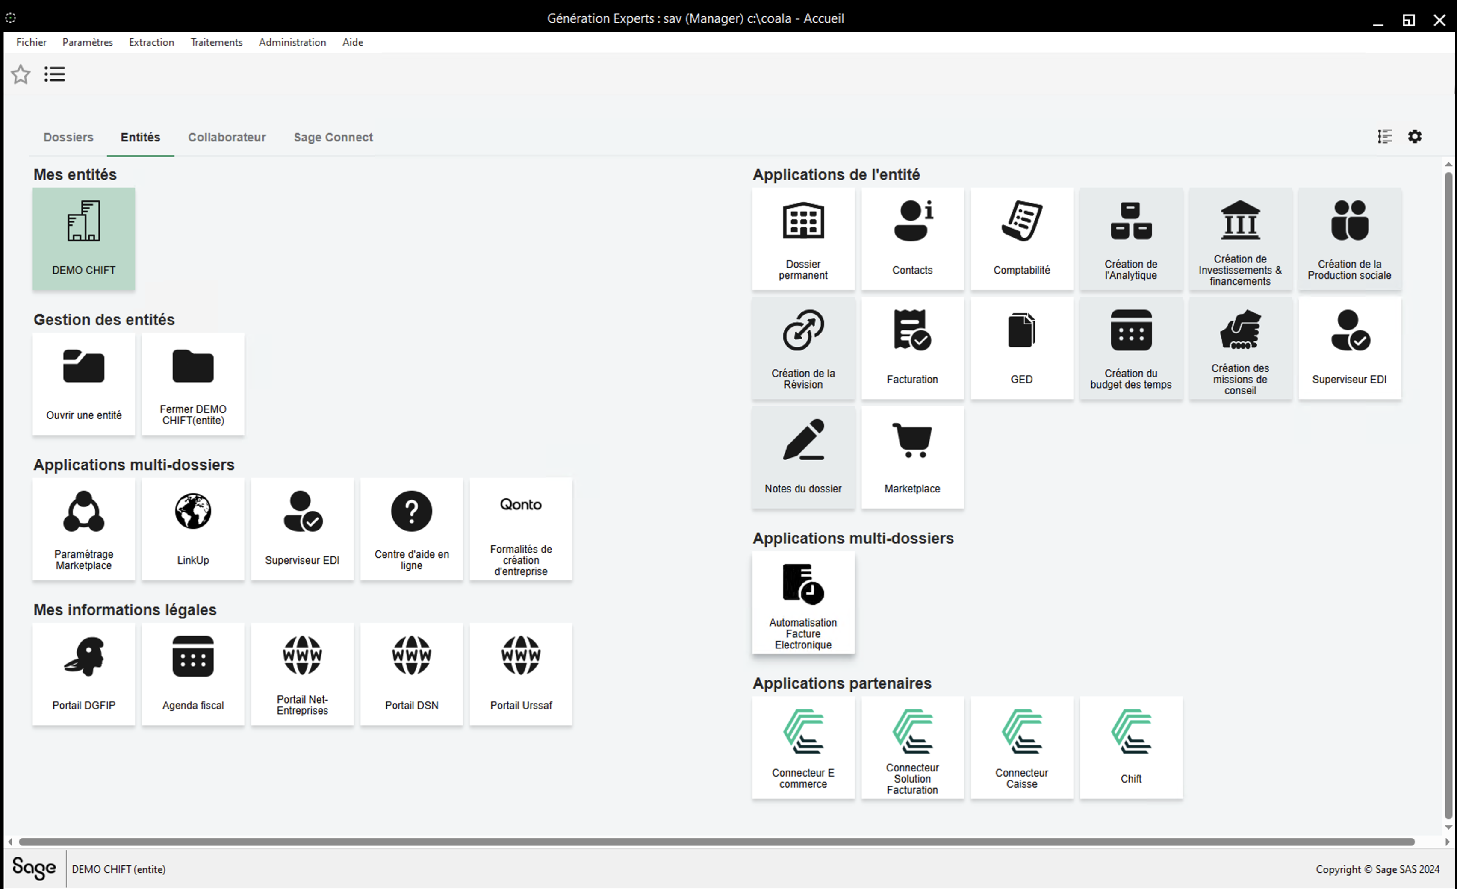
Task: Click the horizontal scrollbar left arrow
Action: (10, 842)
